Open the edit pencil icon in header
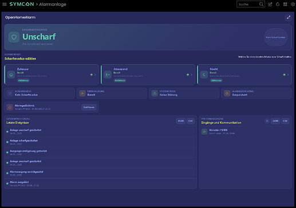The image size is (296, 208). coord(270,4)
